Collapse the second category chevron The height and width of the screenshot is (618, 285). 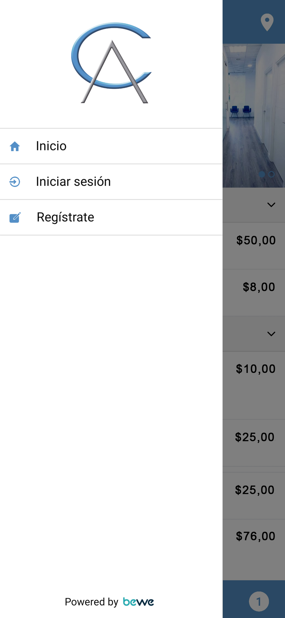pos(271,334)
